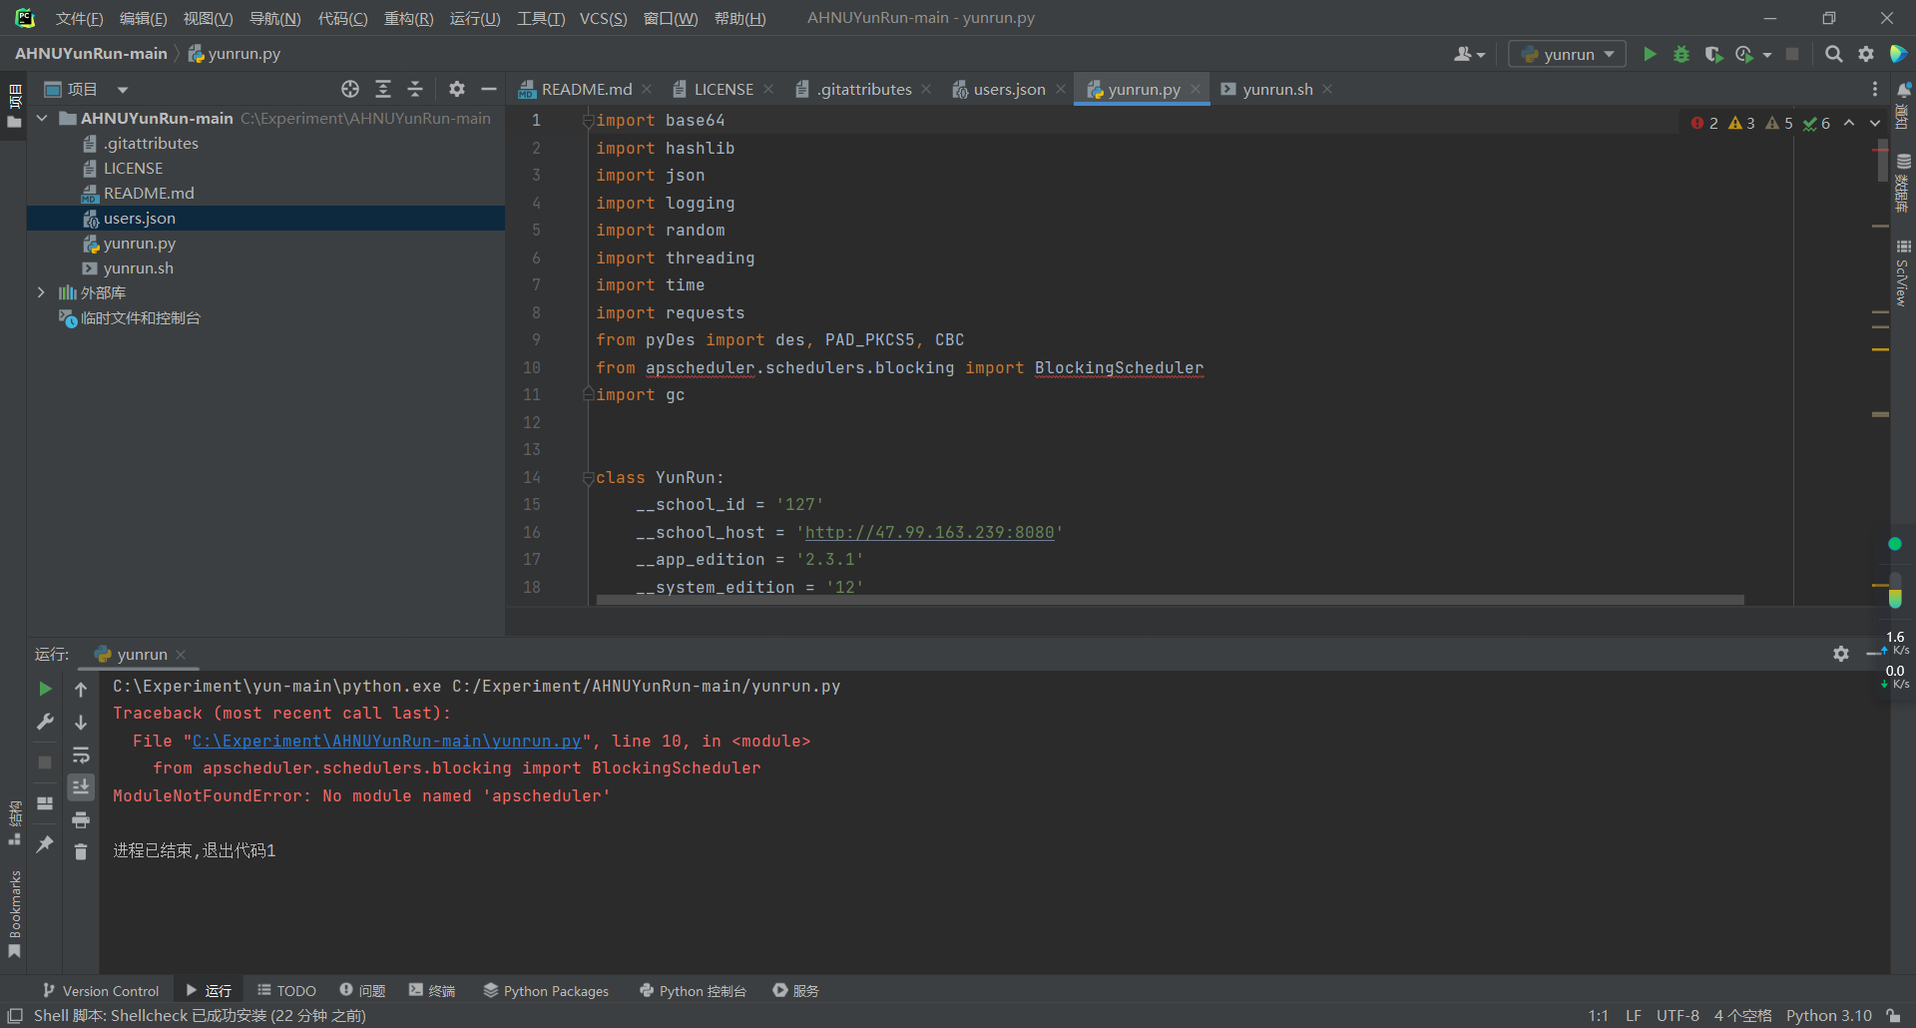This screenshot has width=1916, height=1028.
Task: Collapse the AHNUYunRun-main project node
Action: point(41,118)
